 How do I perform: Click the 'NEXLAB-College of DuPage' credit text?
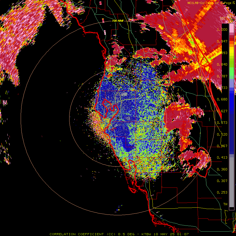209,3
